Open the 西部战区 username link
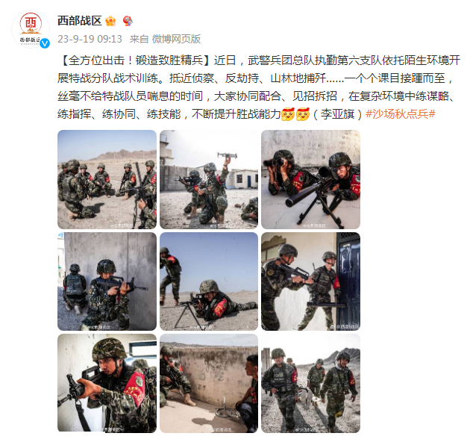Screen dimensions: 467x442 pos(80,21)
